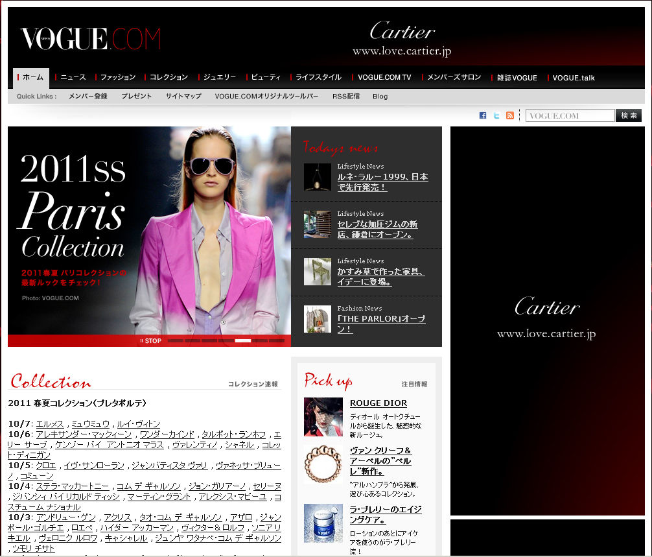Open the Facebook icon link
652x557 pixels.
[x=483, y=115]
